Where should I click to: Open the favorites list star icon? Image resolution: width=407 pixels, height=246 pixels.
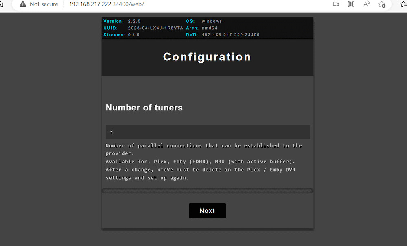[404, 4]
